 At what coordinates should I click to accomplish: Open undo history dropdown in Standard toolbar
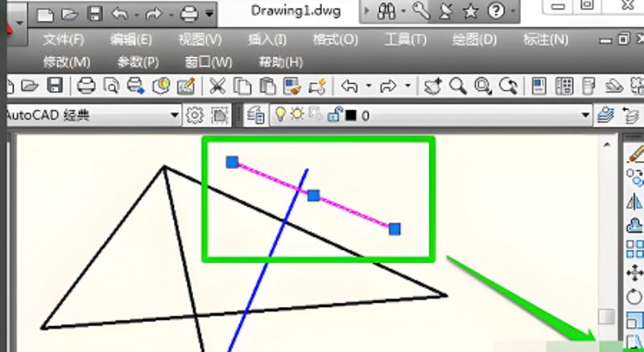pos(369,86)
